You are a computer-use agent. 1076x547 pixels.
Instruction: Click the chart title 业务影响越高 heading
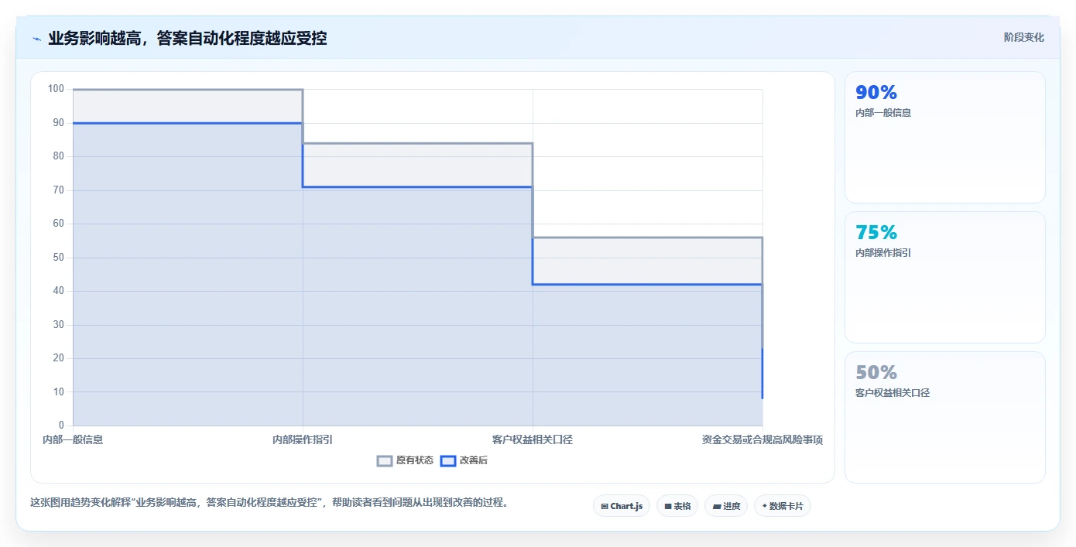coord(187,38)
